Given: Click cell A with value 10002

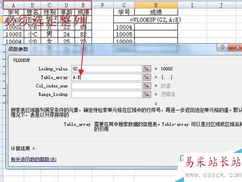Looking at the screenshot, I should coord(14,27).
